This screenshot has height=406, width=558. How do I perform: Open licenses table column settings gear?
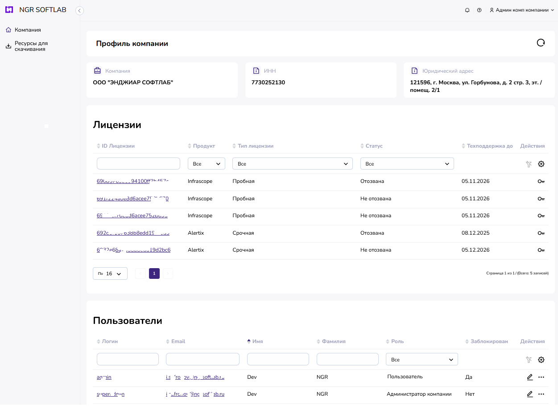pyautogui.click(x=541, y=164)
